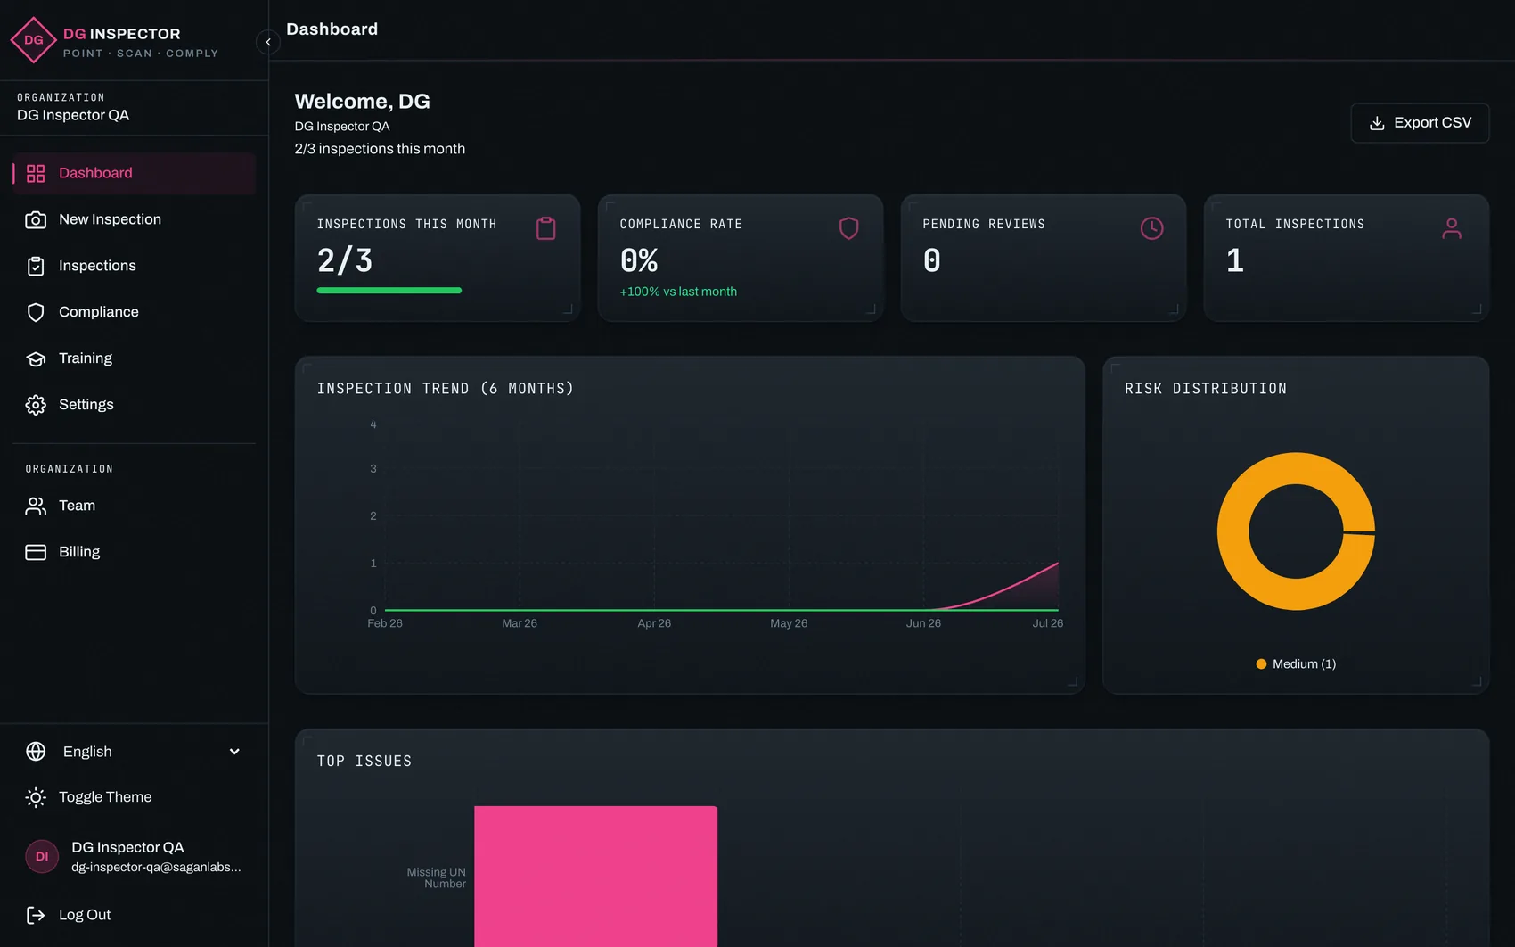Navigate to Compliance section

tap(135, 312)
